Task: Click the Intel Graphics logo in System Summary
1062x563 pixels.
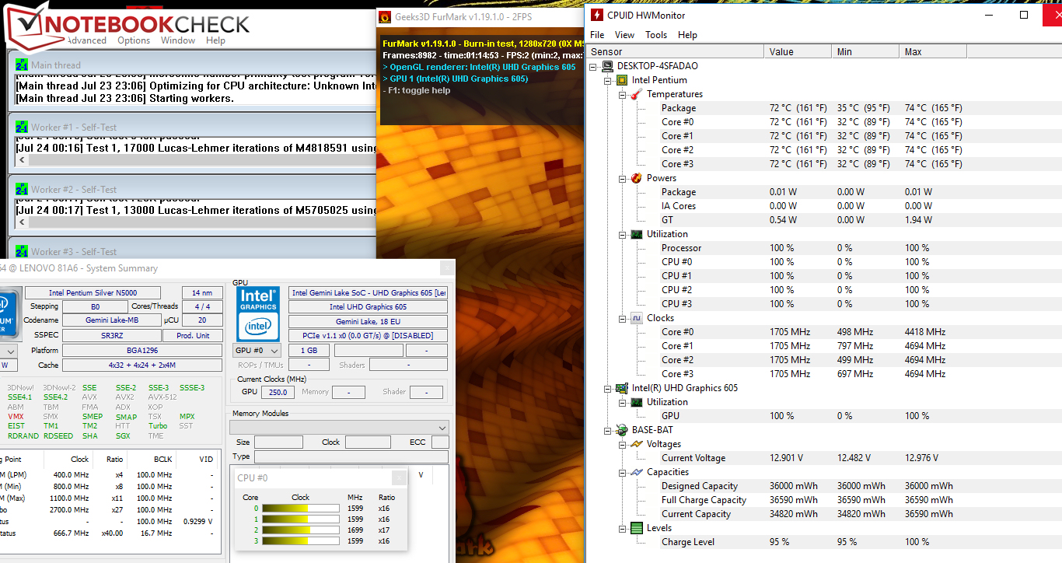Action: tap(257, 313)
